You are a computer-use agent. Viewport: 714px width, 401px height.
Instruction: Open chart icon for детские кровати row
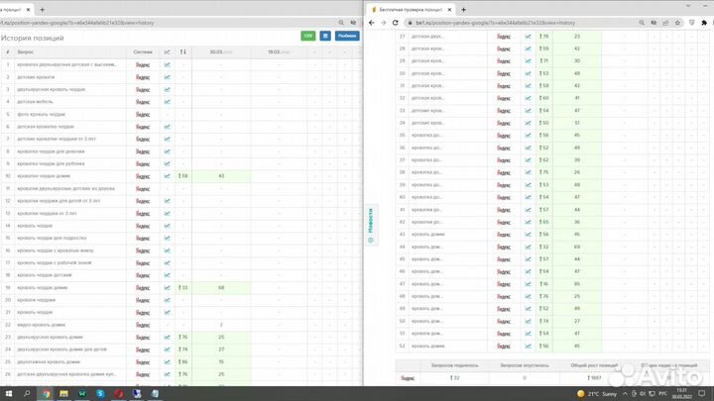(x=168, y=77)
